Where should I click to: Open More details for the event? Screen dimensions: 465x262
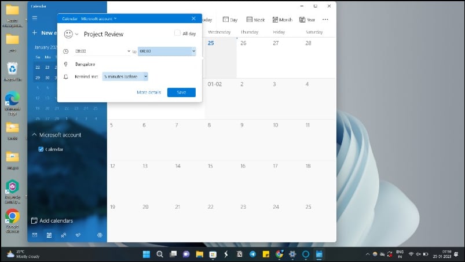pyautogui.click(x=149, y=93)
